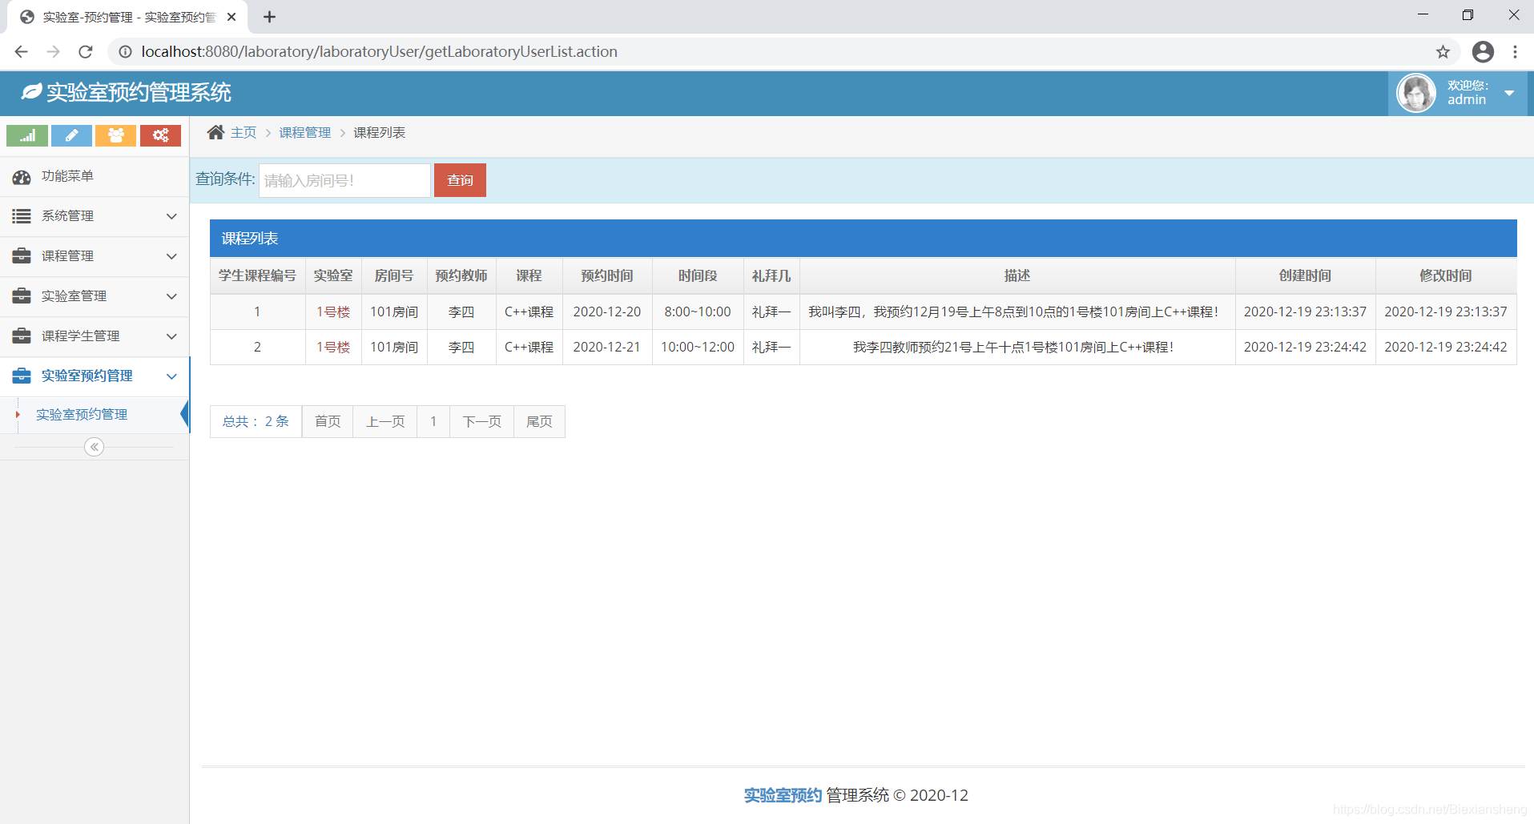
Task: Click the 实验室预约 footer link
Action: [x=783, y=795]
